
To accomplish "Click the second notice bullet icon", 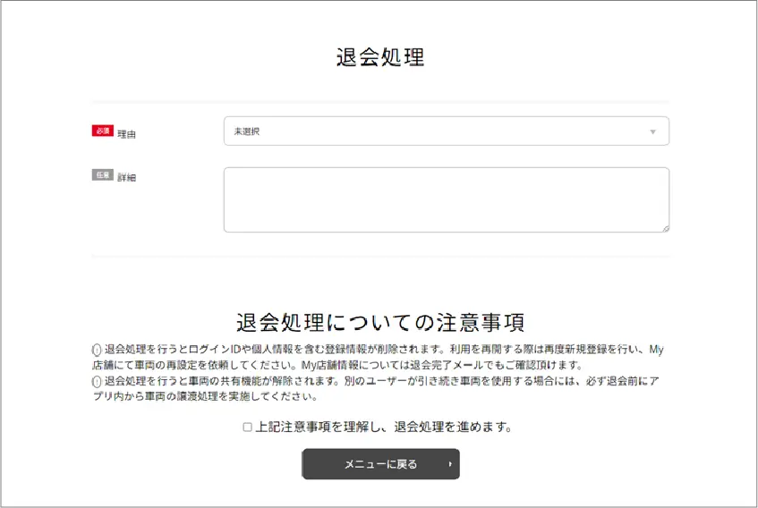I will point(97,381).
